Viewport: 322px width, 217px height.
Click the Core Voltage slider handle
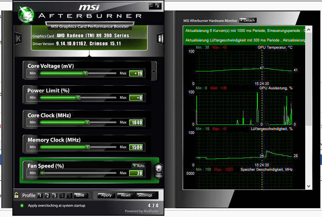pyautogui.click(x=85, y=73)
